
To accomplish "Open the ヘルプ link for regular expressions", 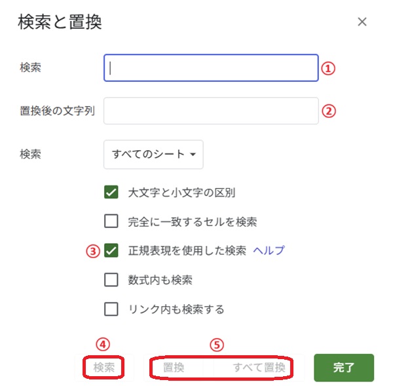I will 269,250.
